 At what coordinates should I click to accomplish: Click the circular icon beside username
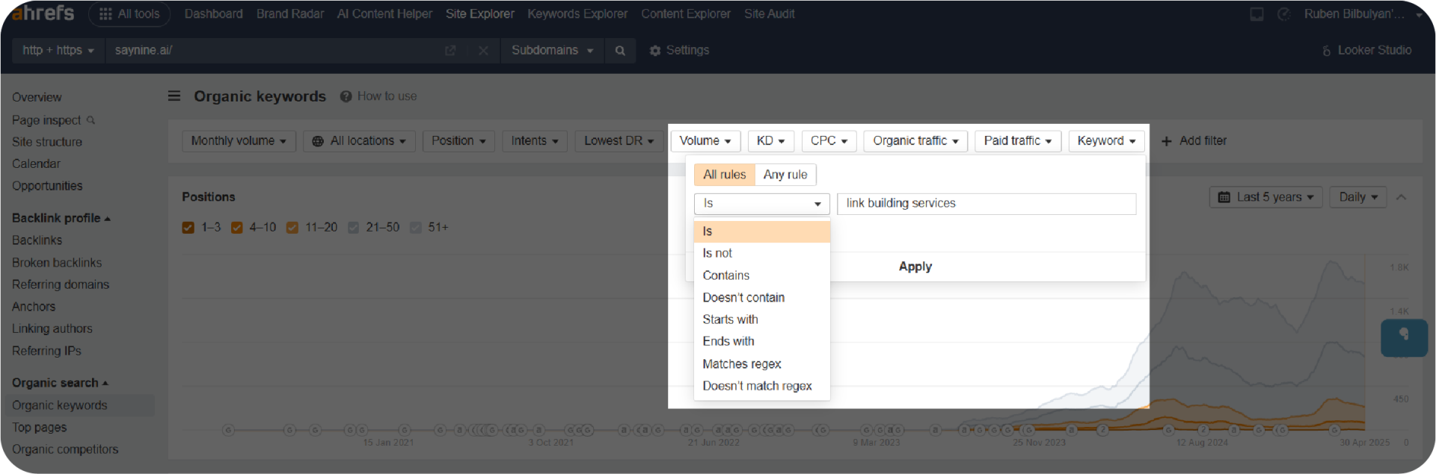pos(1283,14)
